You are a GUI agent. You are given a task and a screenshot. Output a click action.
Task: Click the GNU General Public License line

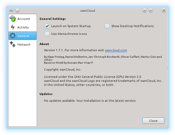tap(93, 77)
